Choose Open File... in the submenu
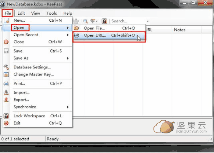The width and height of the screenshot is (214, 153). click(109, 28)
